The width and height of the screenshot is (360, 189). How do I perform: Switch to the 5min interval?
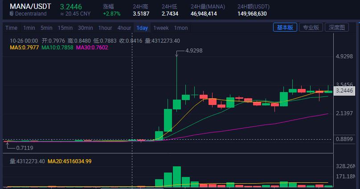[x=46, y=28]
